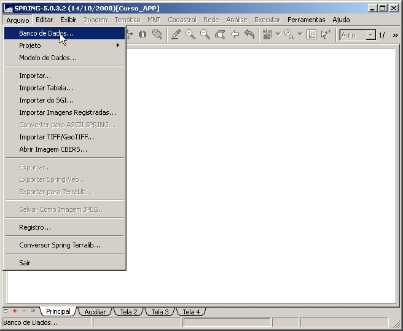This screenshot has width=403, height=331.
Task: Click the undo curved arrow icon
Action: point(249,35)
